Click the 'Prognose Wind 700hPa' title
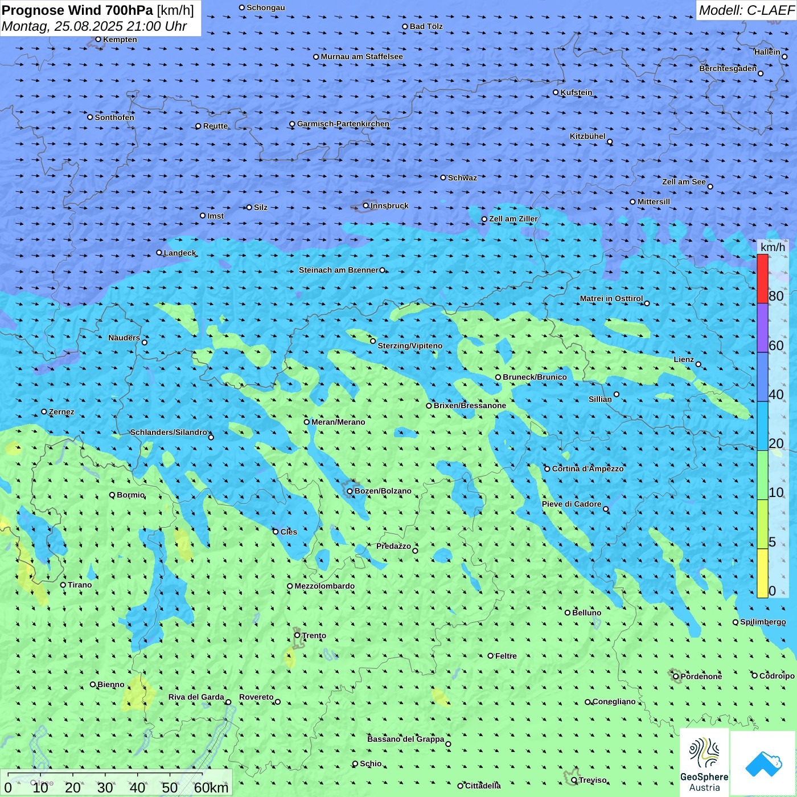The width and height of the screenshot is (797, 797). [x=77, y=10]
